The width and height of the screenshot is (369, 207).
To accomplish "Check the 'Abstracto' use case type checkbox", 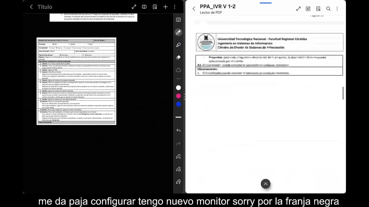I will point(83,55).
